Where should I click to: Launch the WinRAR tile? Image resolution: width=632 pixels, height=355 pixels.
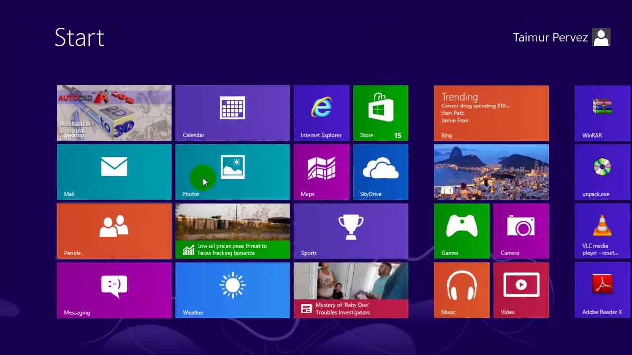point(602,113)
